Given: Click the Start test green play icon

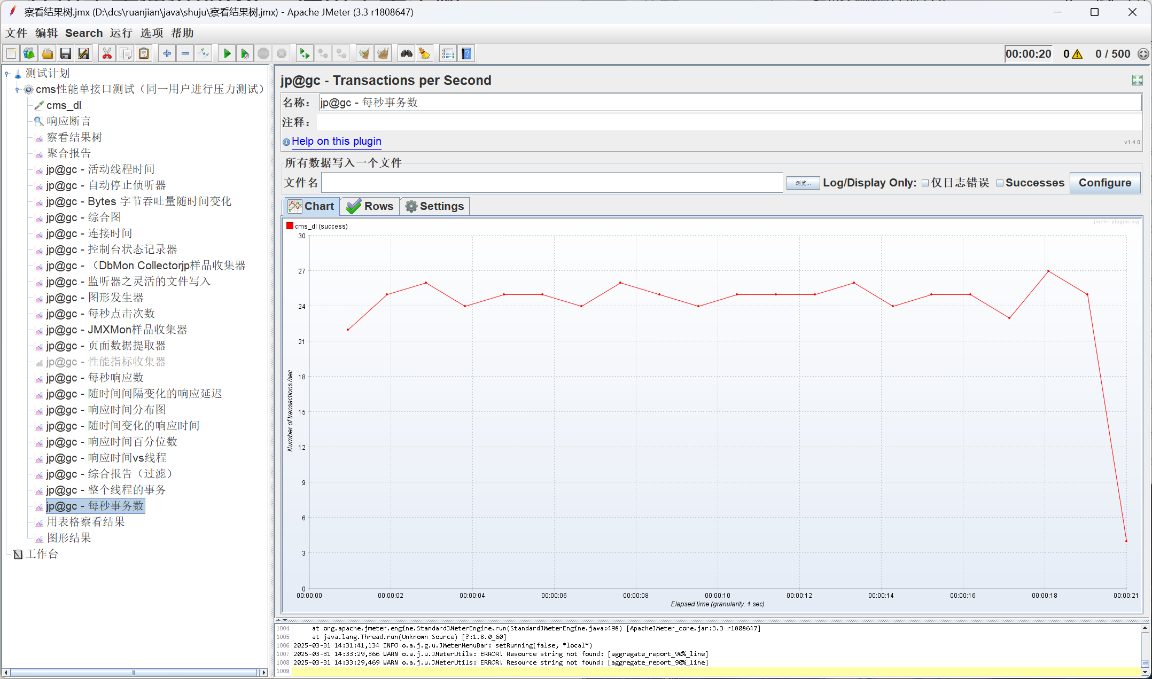Looking at the screenshot, I should (x=227, y=53).
